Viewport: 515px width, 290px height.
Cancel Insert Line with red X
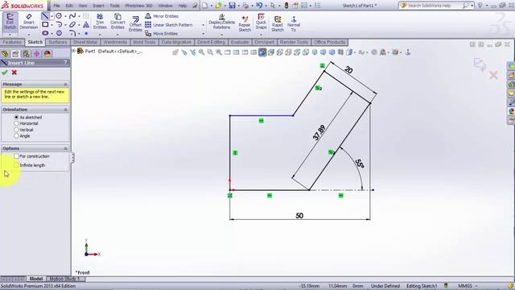[14, 72]
